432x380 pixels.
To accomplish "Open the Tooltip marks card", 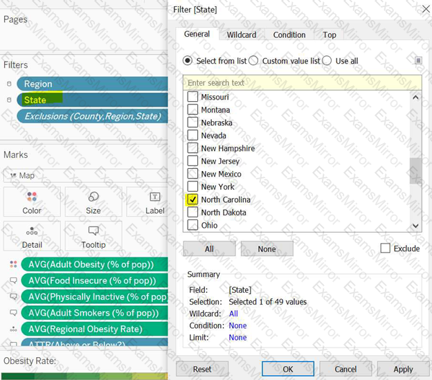I will [93, 236].
